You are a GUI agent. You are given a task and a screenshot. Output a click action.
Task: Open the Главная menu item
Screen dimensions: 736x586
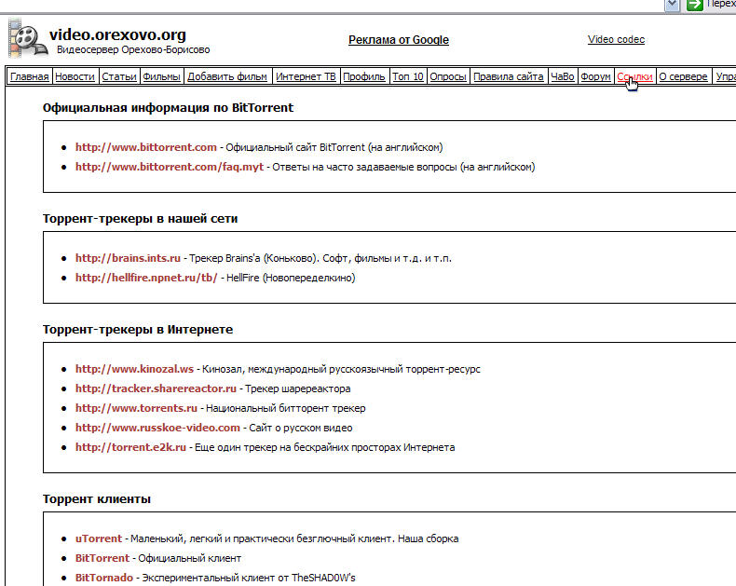click(x=30, y=76)
